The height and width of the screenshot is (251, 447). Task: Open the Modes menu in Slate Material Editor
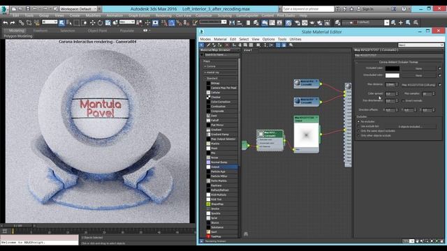[205, 39]
